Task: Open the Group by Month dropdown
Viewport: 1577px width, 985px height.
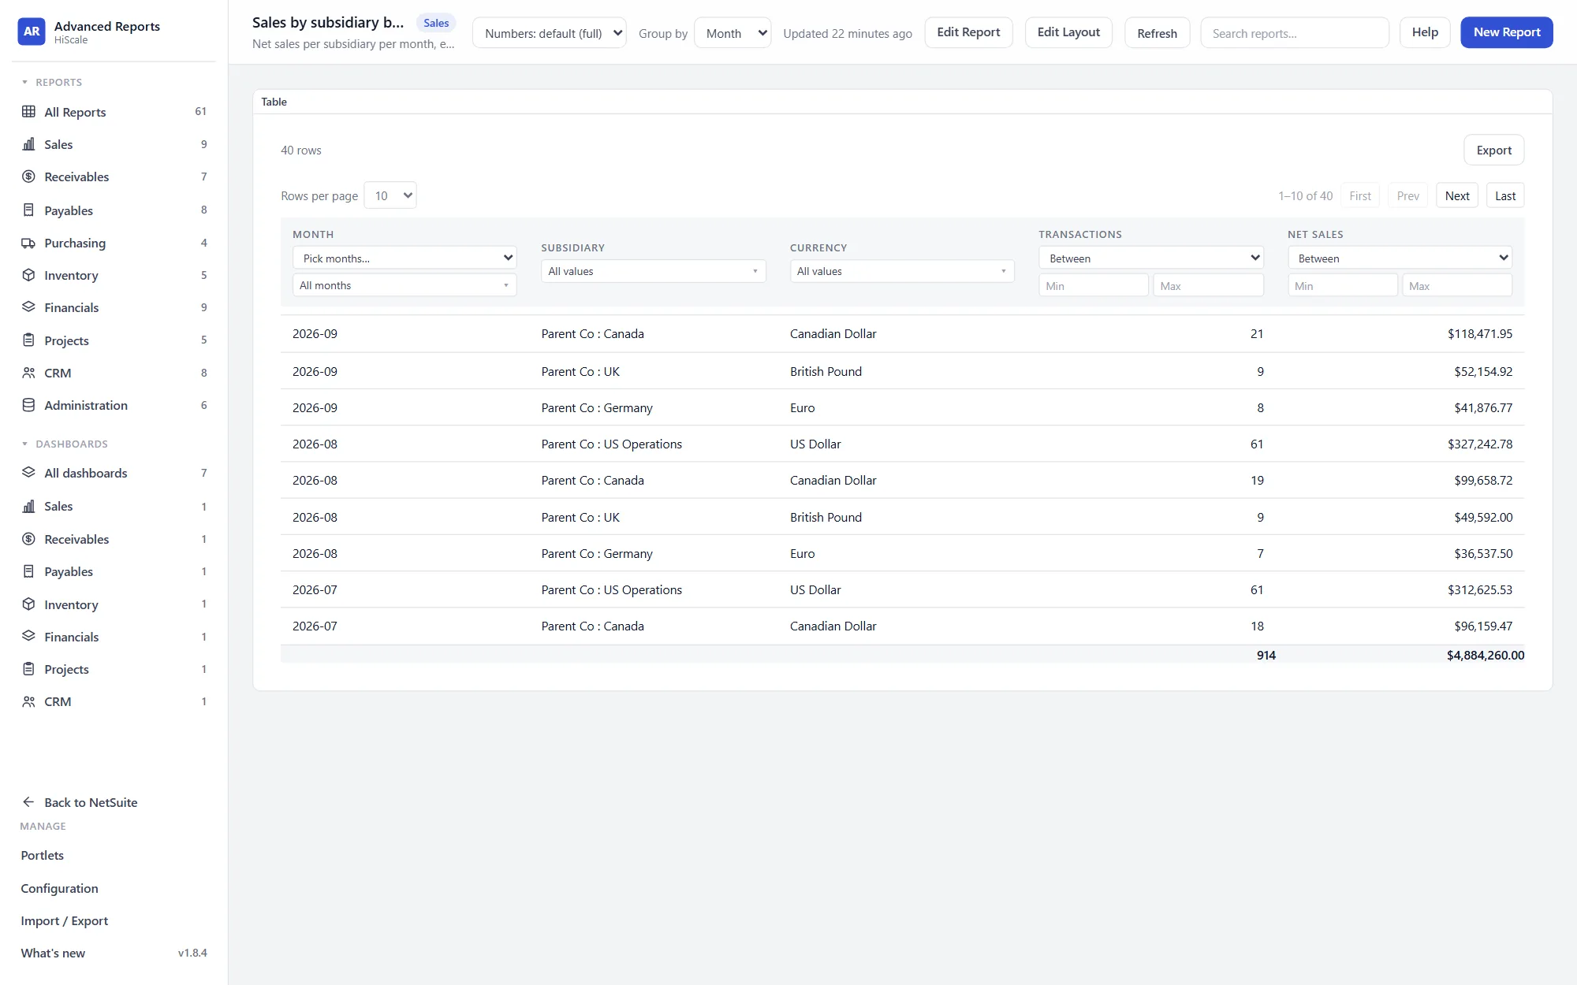Action: tap(733, 33)
